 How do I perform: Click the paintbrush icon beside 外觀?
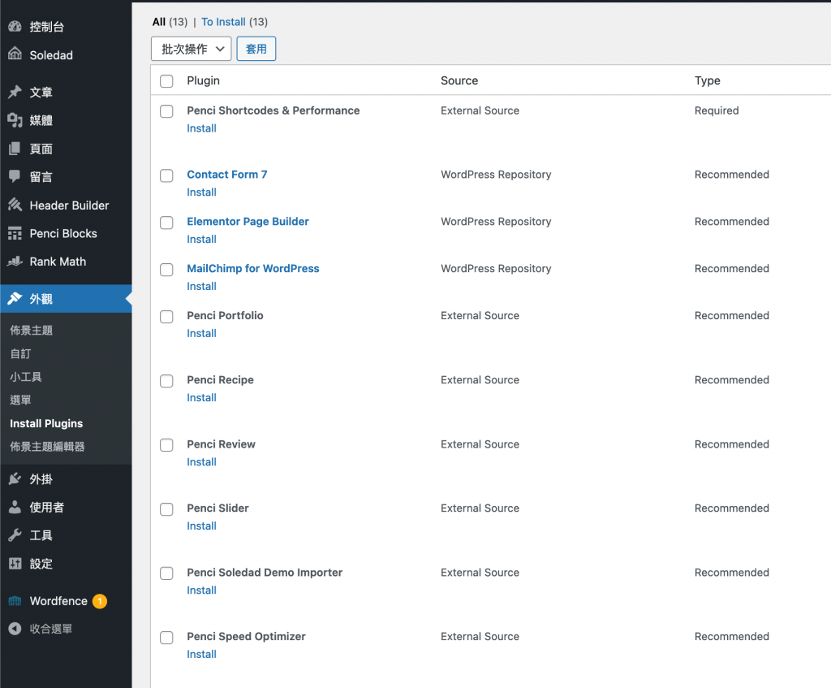15,299
